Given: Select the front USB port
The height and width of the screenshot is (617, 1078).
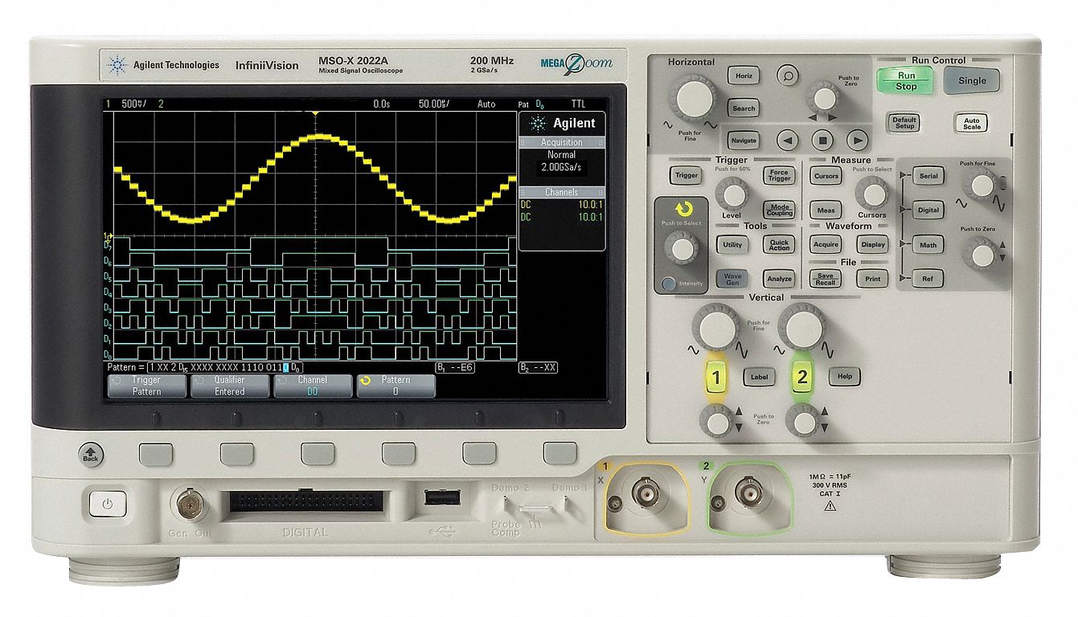Looking at the screenshot, I should coord(441,498).
